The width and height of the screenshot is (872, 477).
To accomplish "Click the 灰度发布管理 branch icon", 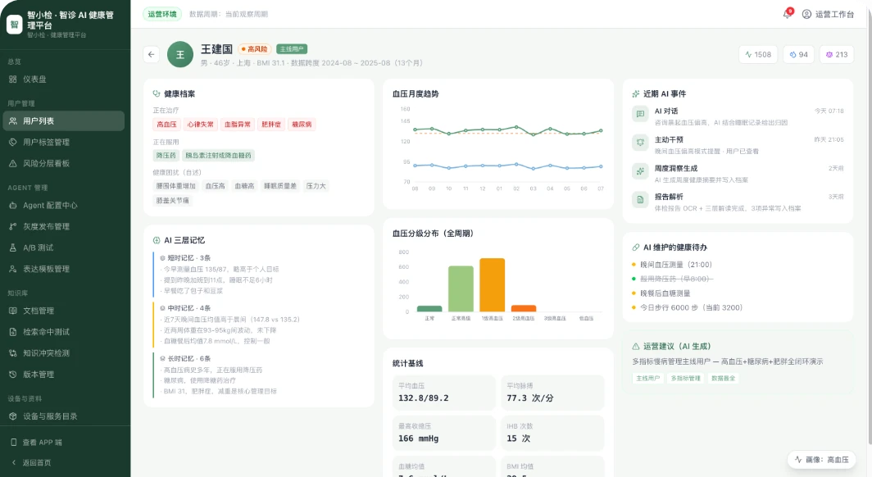I will [13, 227].
